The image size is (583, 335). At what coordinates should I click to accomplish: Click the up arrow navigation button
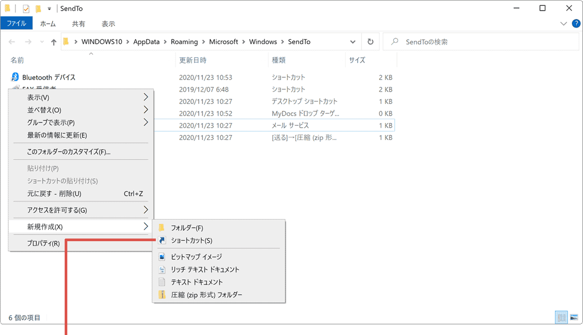tap(54, 42)
